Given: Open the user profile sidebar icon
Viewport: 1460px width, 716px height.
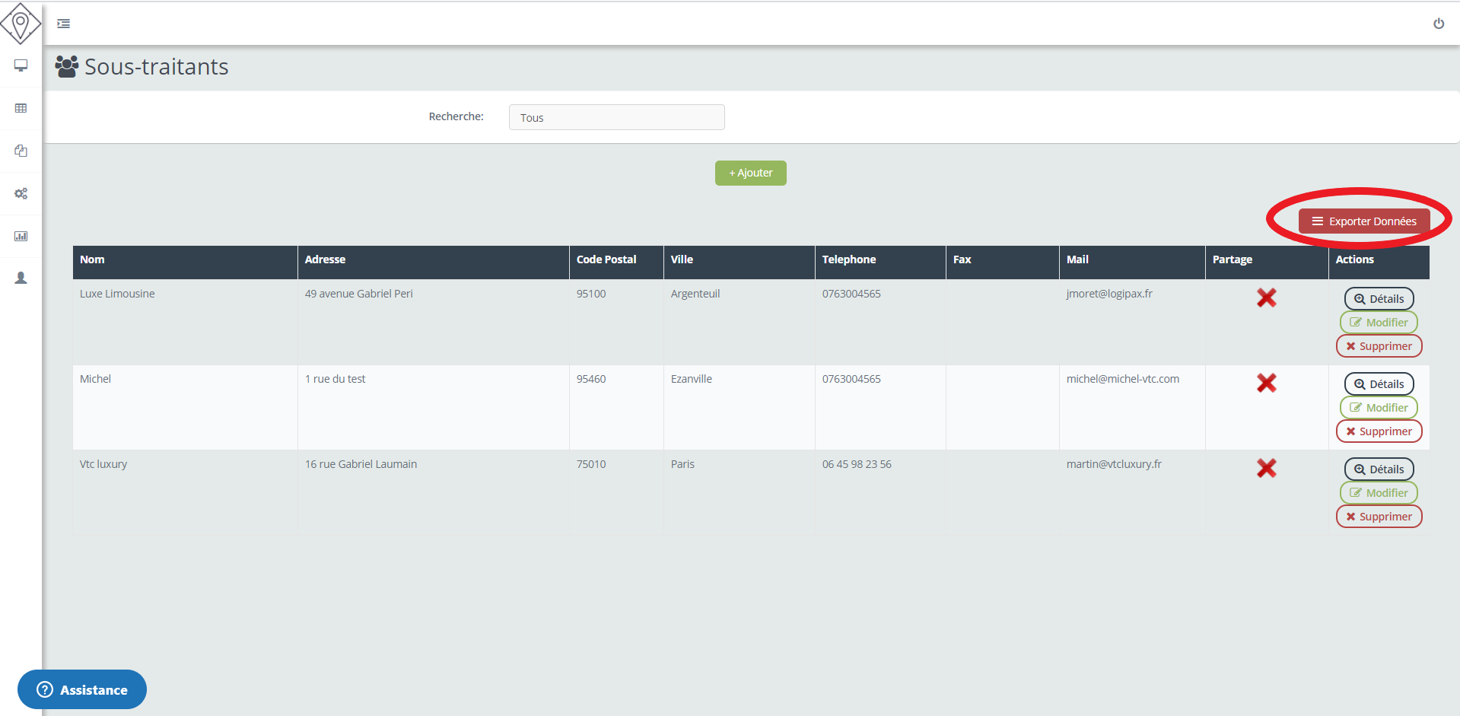Looking at the screenshot, I should pos(21,278).
